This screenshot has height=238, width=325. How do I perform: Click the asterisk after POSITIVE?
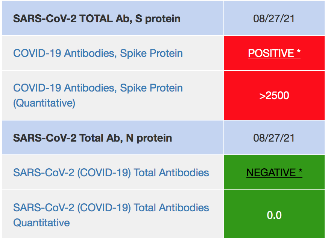[298, 53]
